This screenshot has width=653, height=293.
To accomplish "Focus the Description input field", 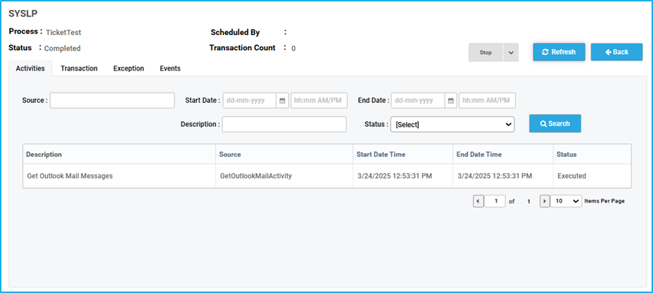I will (284, 124).
